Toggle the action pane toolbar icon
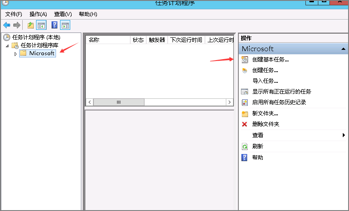Image resolution: width=349 pixels, height=211 pixels. (x=65, y=25)
